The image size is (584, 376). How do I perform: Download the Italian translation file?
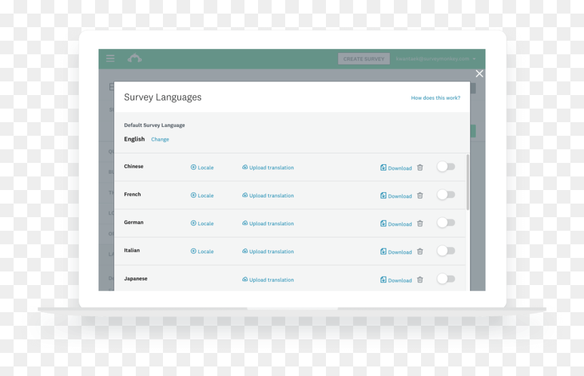tap(396, 252)
